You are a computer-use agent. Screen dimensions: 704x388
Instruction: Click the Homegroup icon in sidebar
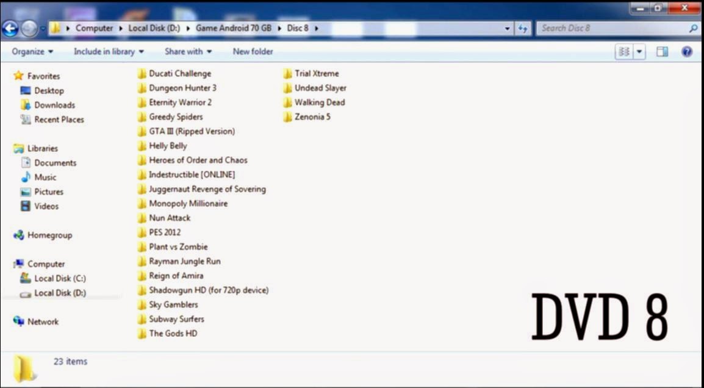click(x=18, y=235)
